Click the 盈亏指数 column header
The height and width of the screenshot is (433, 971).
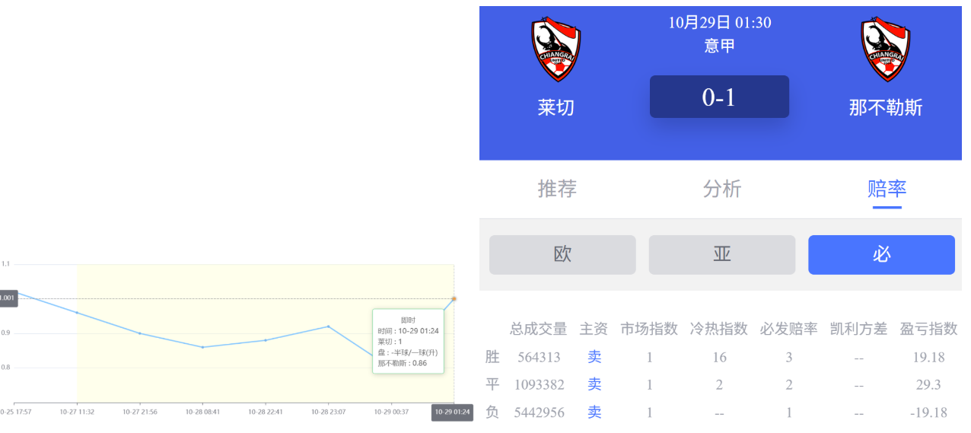pyautogui.click(x=928, y=329)
